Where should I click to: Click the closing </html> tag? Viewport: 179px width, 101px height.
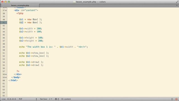pyautogui.click(x=13, y=81)
